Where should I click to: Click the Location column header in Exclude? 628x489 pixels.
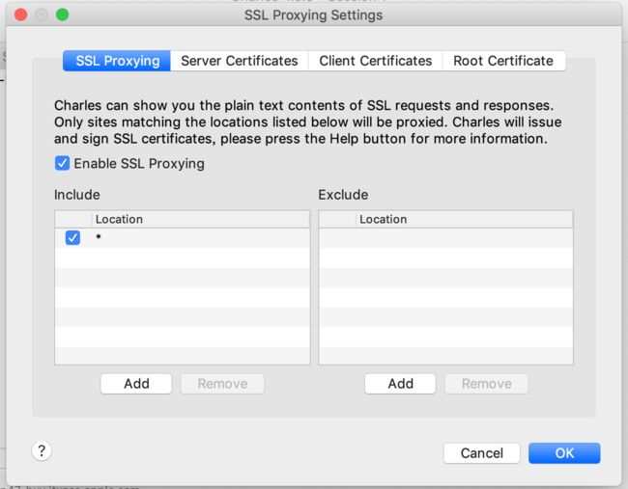[464, 219]
